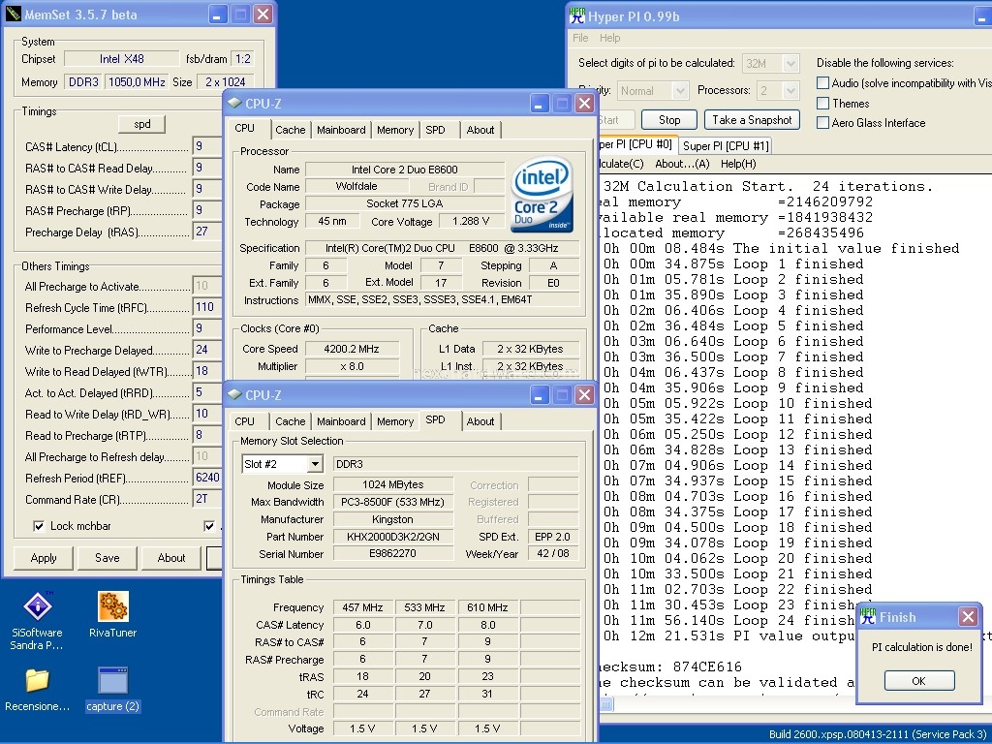This screenshot has width=992, height=744.
Task: Click the Part Number field KHX2000D3K2/2GN
Action: (393, 537)
